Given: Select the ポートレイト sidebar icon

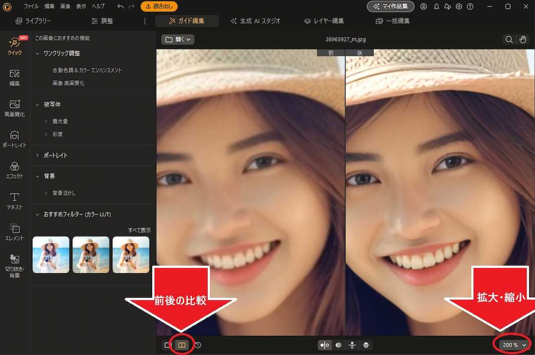Looking at the screenshot, I should (x=14, y=138).
